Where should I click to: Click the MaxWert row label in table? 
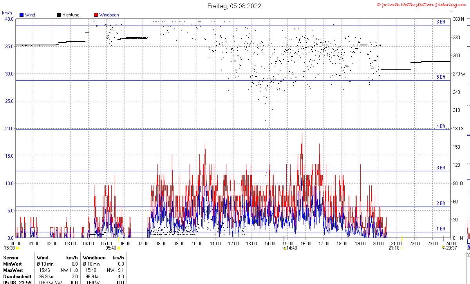13,270
